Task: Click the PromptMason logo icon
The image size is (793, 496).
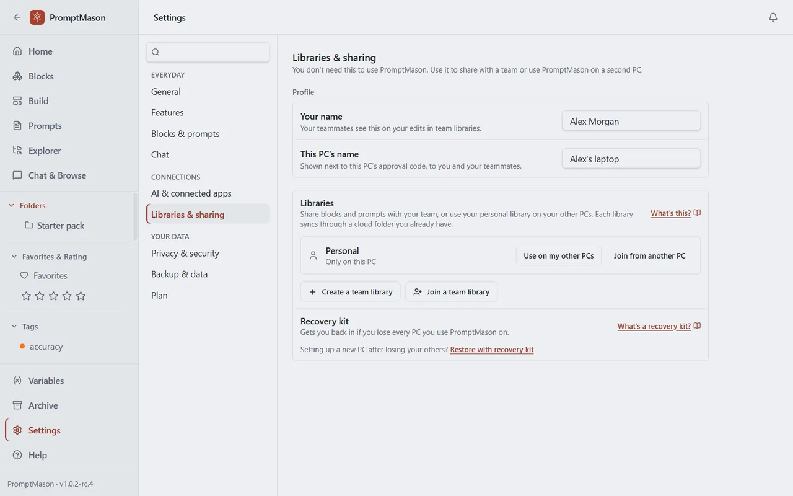Action: point(37,17)
